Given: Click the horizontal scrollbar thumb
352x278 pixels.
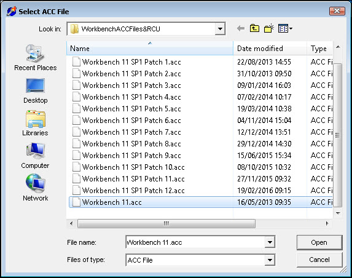Looking at the screenshot, I should pos(166,223).
